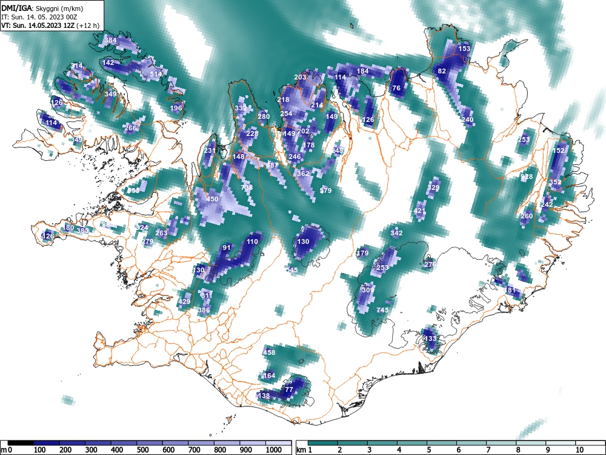Click the visibility value 82 on the map
This screenshot has height=455, width=606.
pos(442,71)
